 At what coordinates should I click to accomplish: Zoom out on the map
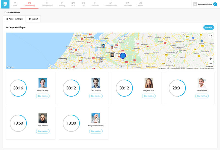(x=210, y=64)
